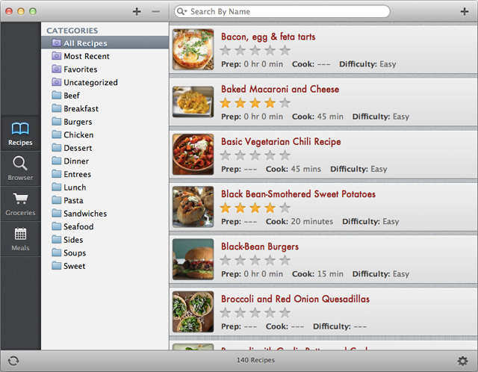Add a new recipe with plus
The image size is (478, 372).
pos(465,12)
